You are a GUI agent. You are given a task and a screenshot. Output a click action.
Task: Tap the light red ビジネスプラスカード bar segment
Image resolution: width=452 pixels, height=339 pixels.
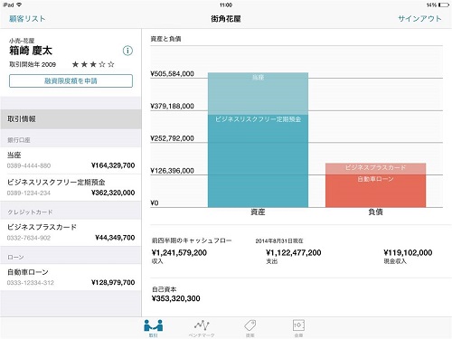click(375, 169)
